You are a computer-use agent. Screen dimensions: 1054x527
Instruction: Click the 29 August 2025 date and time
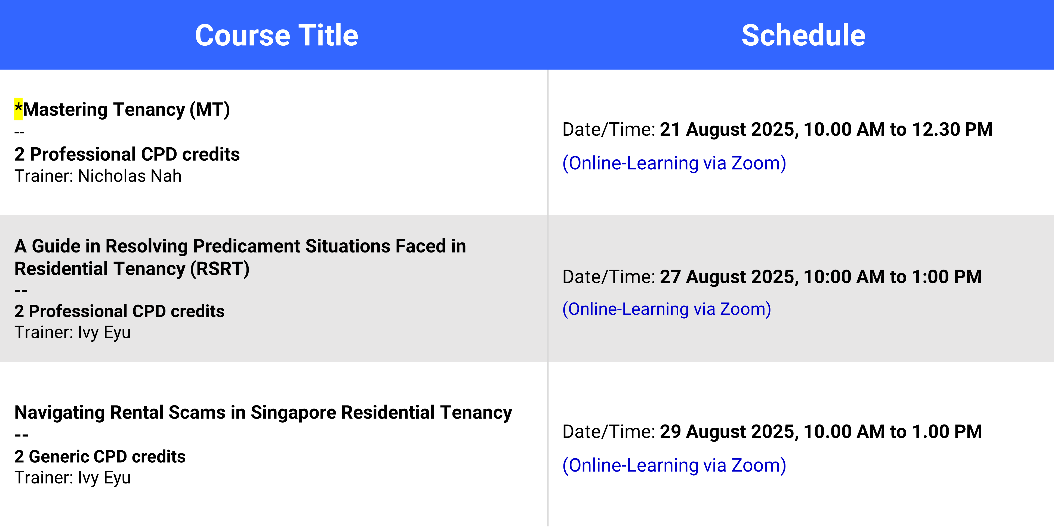pos(821,432)
